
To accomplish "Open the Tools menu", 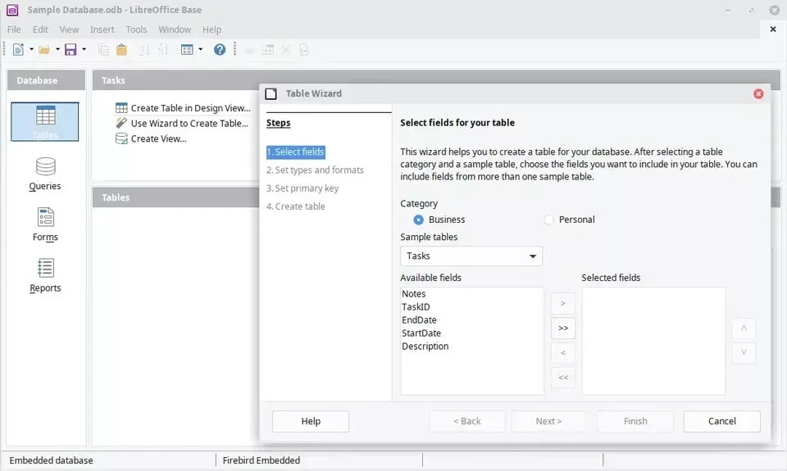I will (x=137, y=29).
